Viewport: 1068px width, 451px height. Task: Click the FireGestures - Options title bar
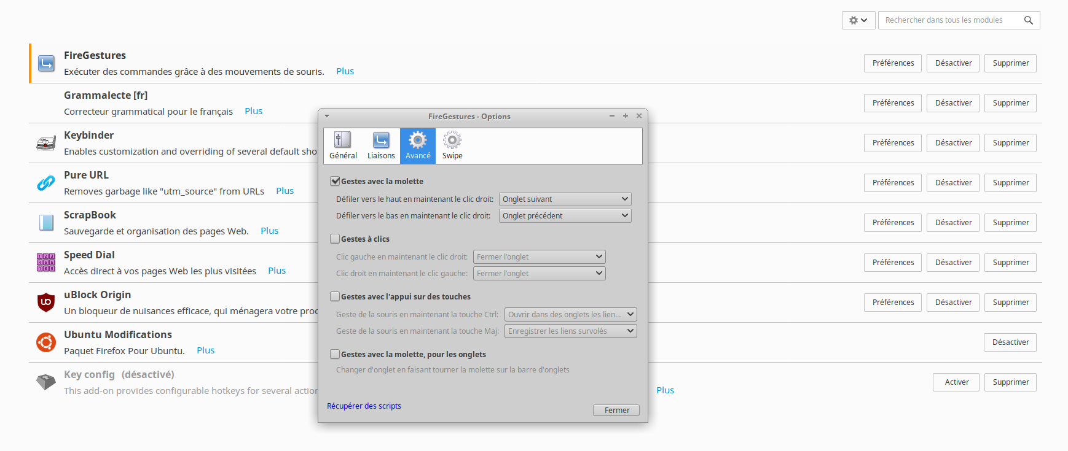click(x=469, y=116)
